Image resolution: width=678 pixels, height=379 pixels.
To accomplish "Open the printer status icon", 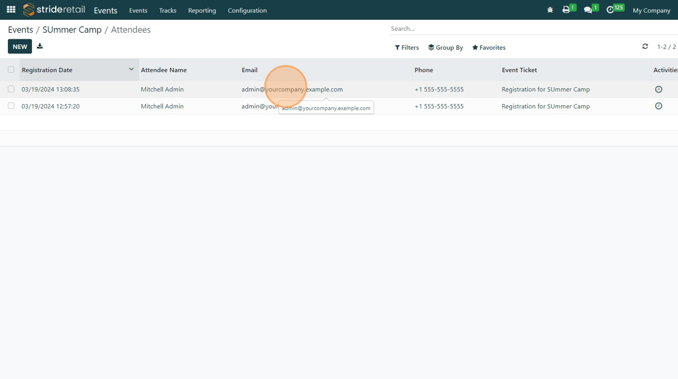I will pyautogui.click(x=566, y=10).
